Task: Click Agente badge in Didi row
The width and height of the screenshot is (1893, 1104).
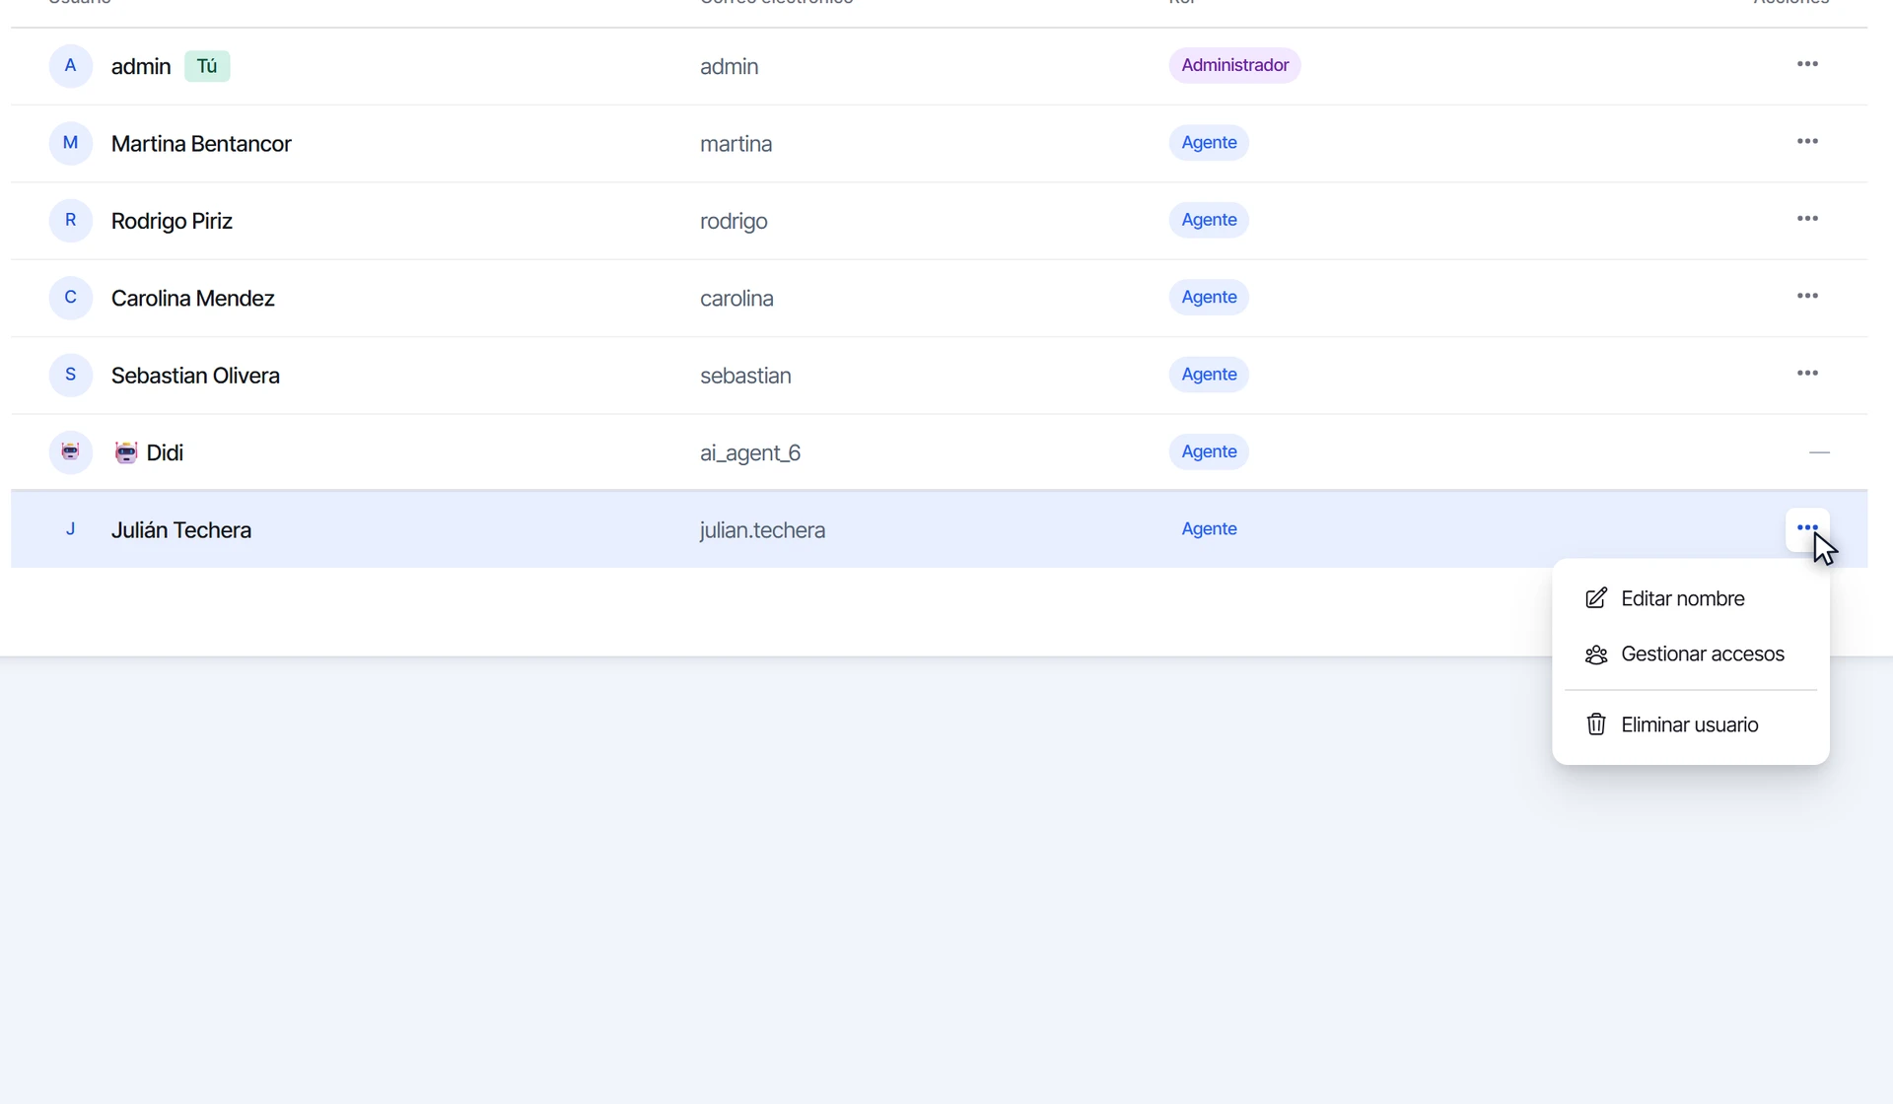Action: [1209, 451]
